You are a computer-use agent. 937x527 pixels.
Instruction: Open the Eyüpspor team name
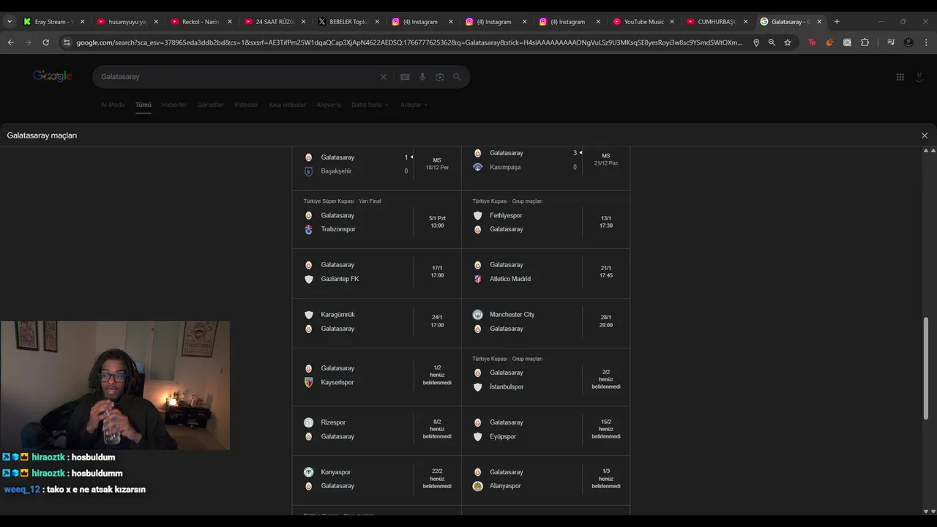[503, 436]
